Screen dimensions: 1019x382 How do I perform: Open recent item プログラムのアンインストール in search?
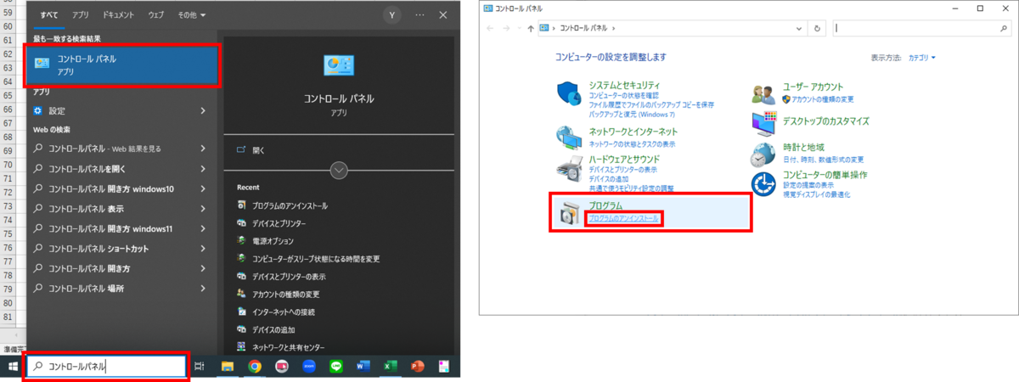pyautogui.click(x=290, y=205)
